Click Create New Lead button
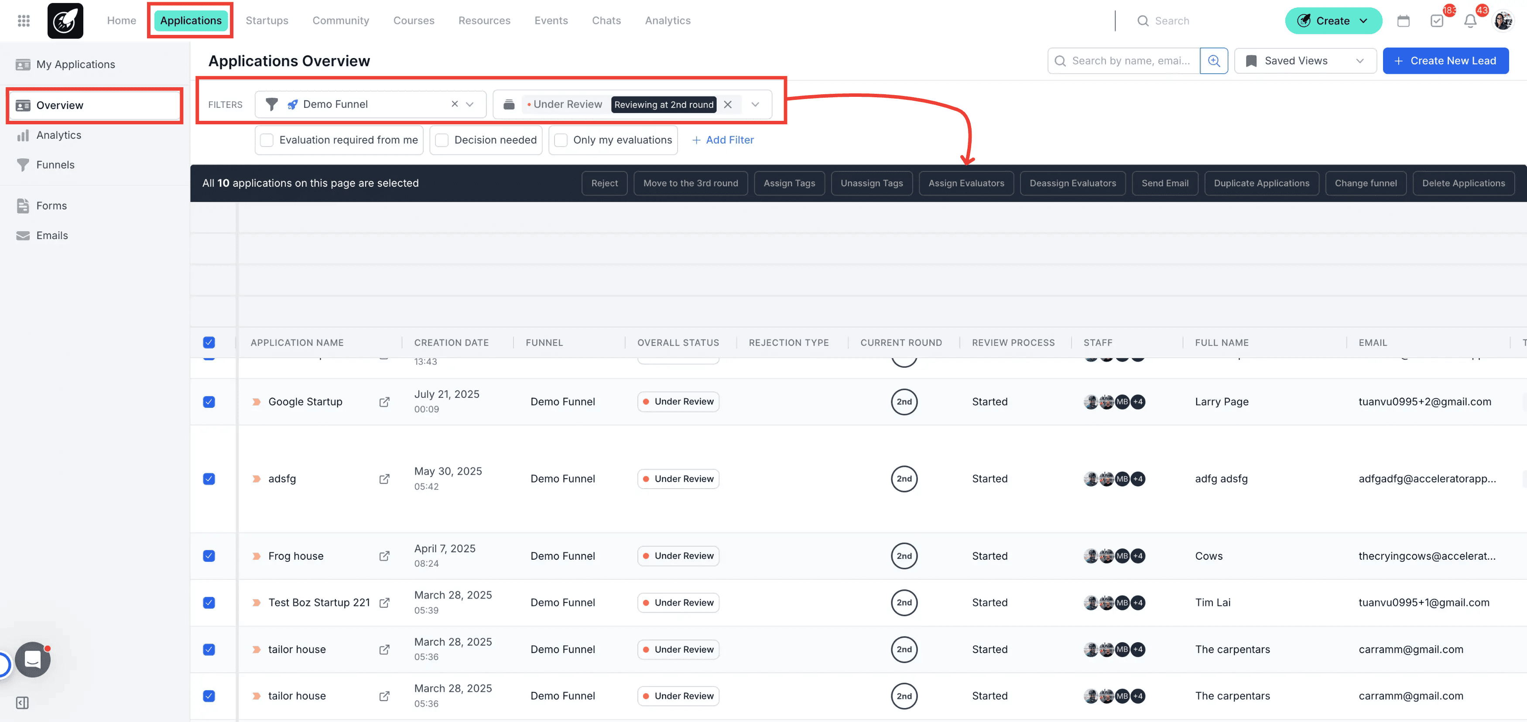The image size is (1527, 722). pyautogui.click(x=1445, y=61)
